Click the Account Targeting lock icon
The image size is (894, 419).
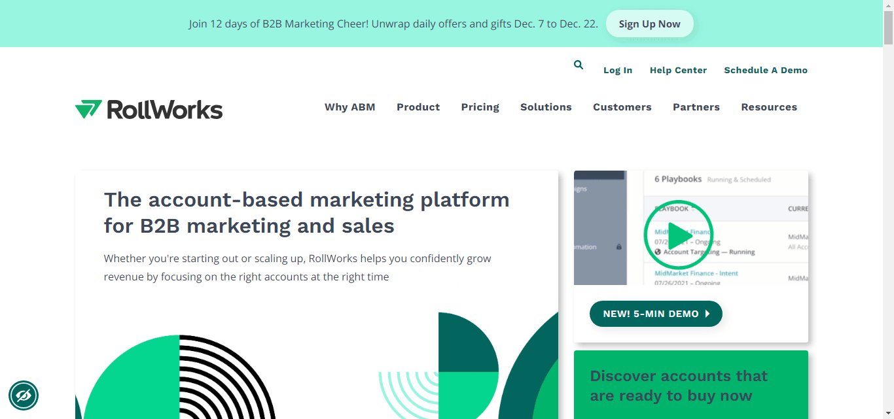(x=619, y=246)
